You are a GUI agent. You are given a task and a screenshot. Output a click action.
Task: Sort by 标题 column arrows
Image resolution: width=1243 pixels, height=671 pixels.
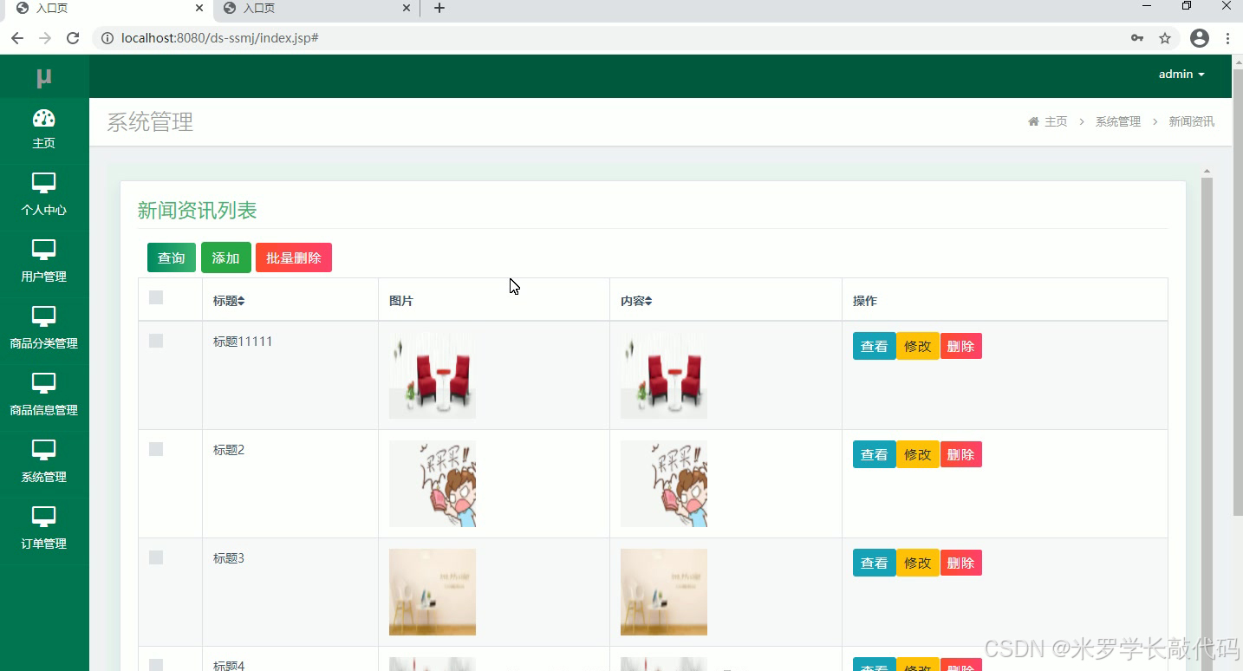pyautogui.click(x=241, y=301)
